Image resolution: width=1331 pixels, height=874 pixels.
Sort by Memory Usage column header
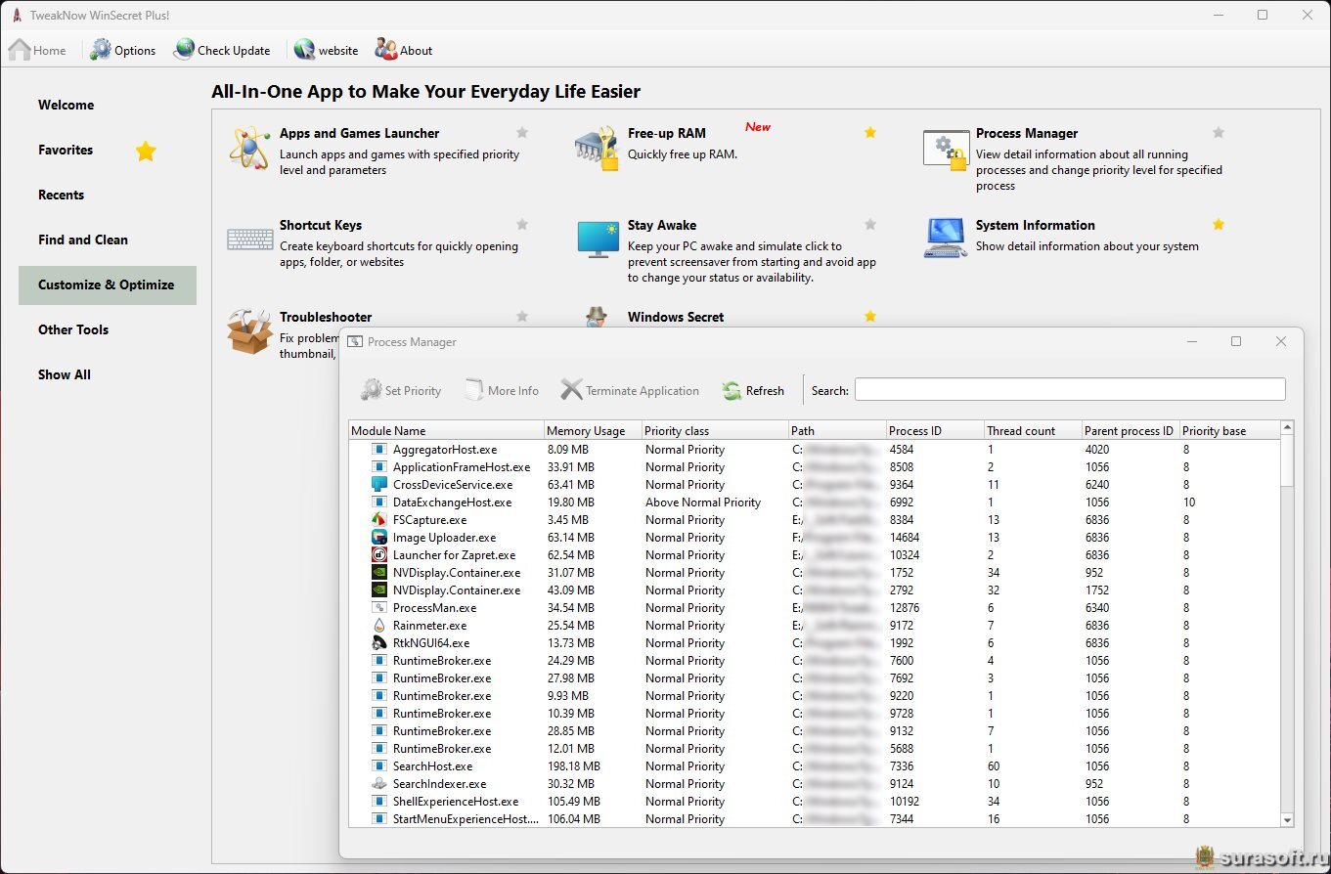593,430
